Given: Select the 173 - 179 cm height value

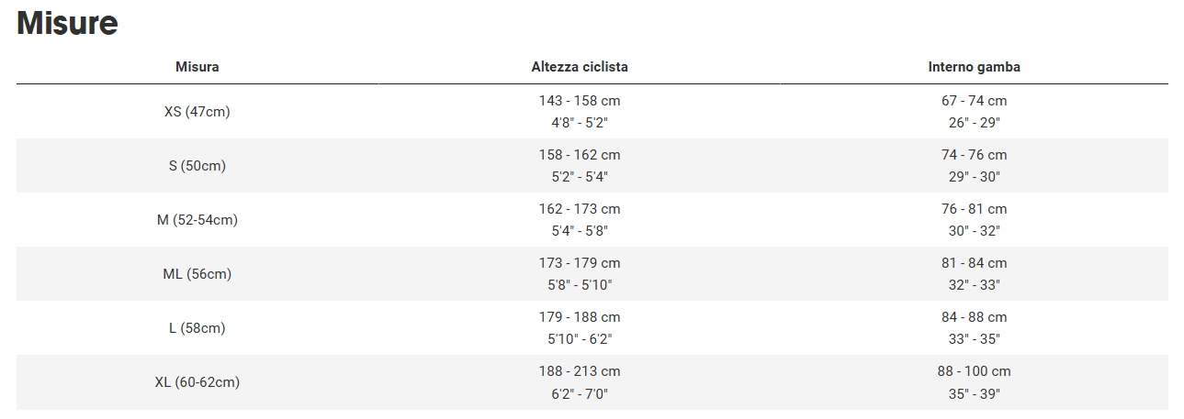Looking at the screenshot, I should click(580, 263).
